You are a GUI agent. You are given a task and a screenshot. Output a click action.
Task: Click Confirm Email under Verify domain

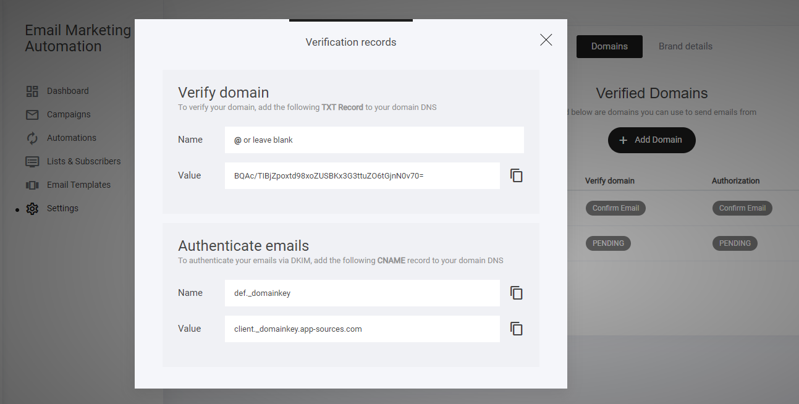coord(615,208)
